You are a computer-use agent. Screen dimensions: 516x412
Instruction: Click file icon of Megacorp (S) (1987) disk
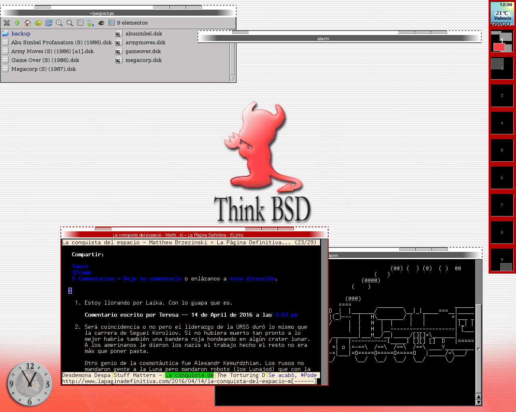5,69
